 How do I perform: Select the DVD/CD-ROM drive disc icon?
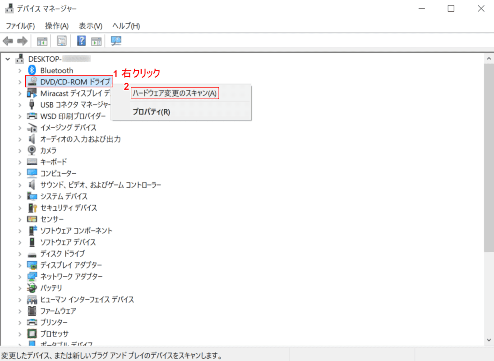[x=32, y=82]
